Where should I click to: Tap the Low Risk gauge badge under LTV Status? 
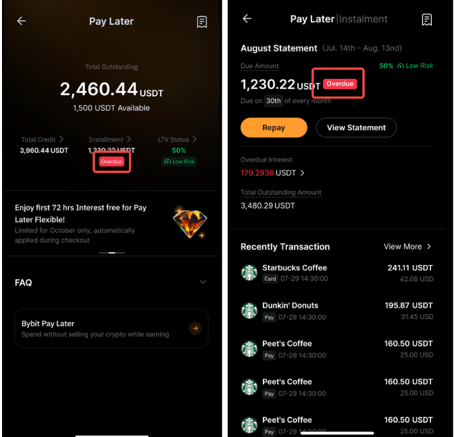179,162
